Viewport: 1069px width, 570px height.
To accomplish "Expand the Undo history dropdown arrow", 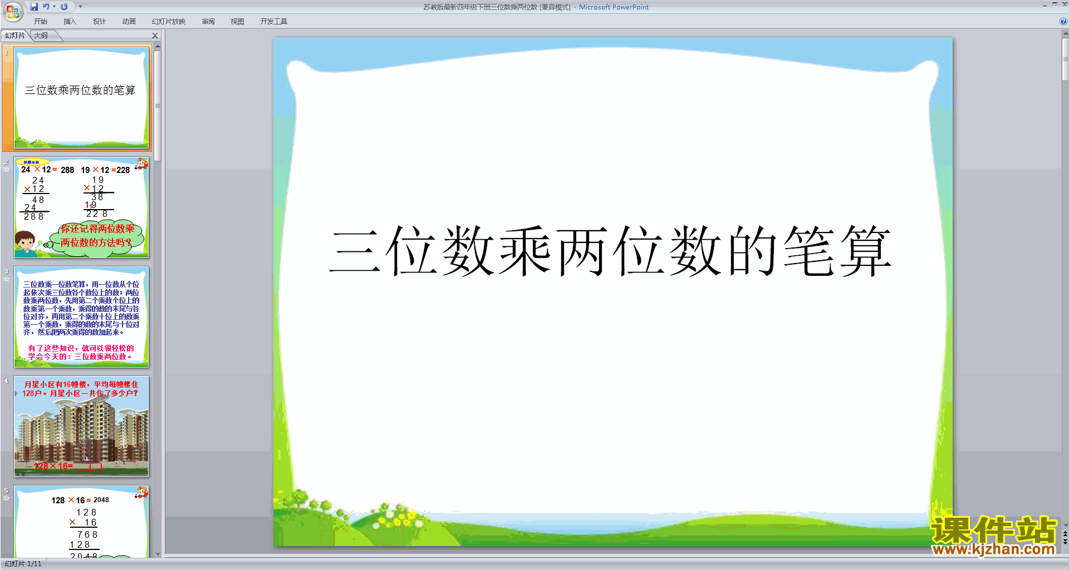I will (x=54, y=7).
